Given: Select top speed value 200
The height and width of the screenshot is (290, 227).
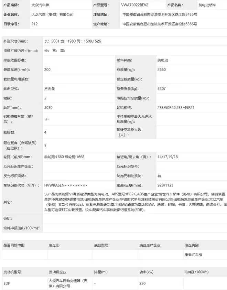Looking at the screenshot, I should tap(47, 69).
